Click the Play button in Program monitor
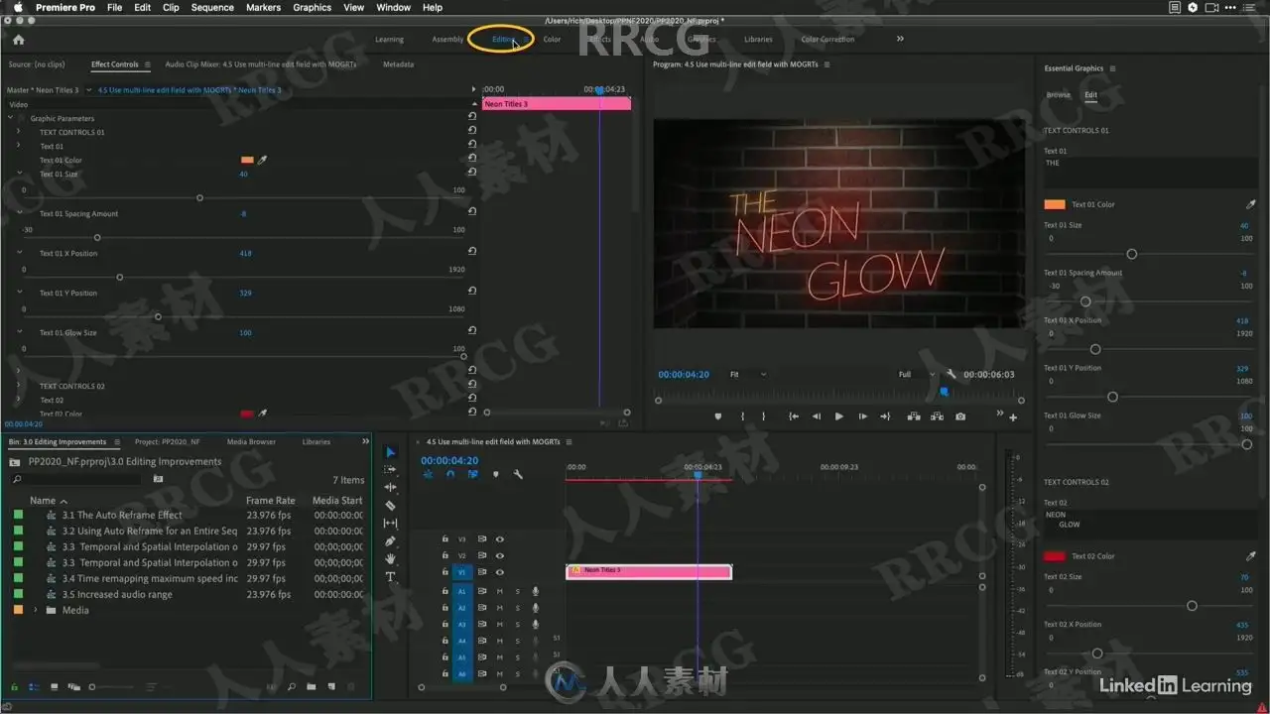Viewport: 1270px width, 714px height. pyautogui.click(x=838, y=416)
